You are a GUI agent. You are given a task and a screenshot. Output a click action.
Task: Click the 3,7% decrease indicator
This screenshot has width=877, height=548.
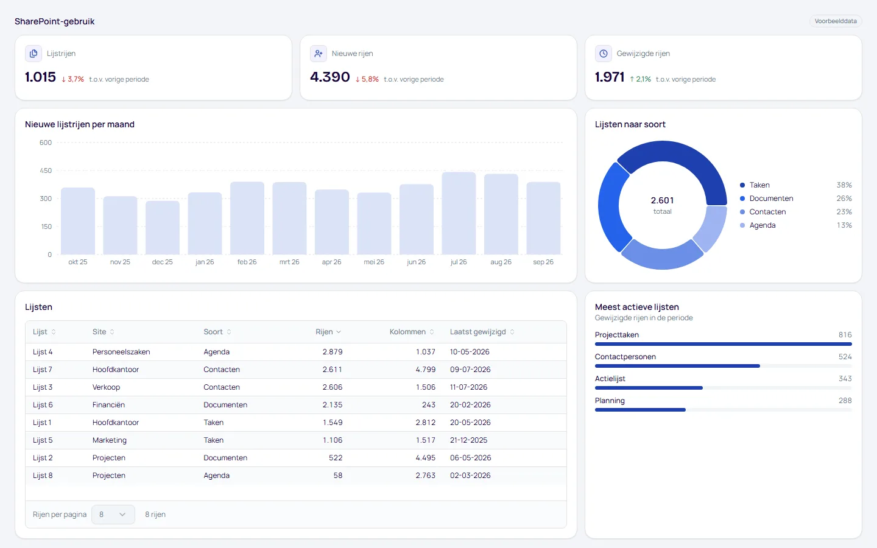click(x=72, y=79)
